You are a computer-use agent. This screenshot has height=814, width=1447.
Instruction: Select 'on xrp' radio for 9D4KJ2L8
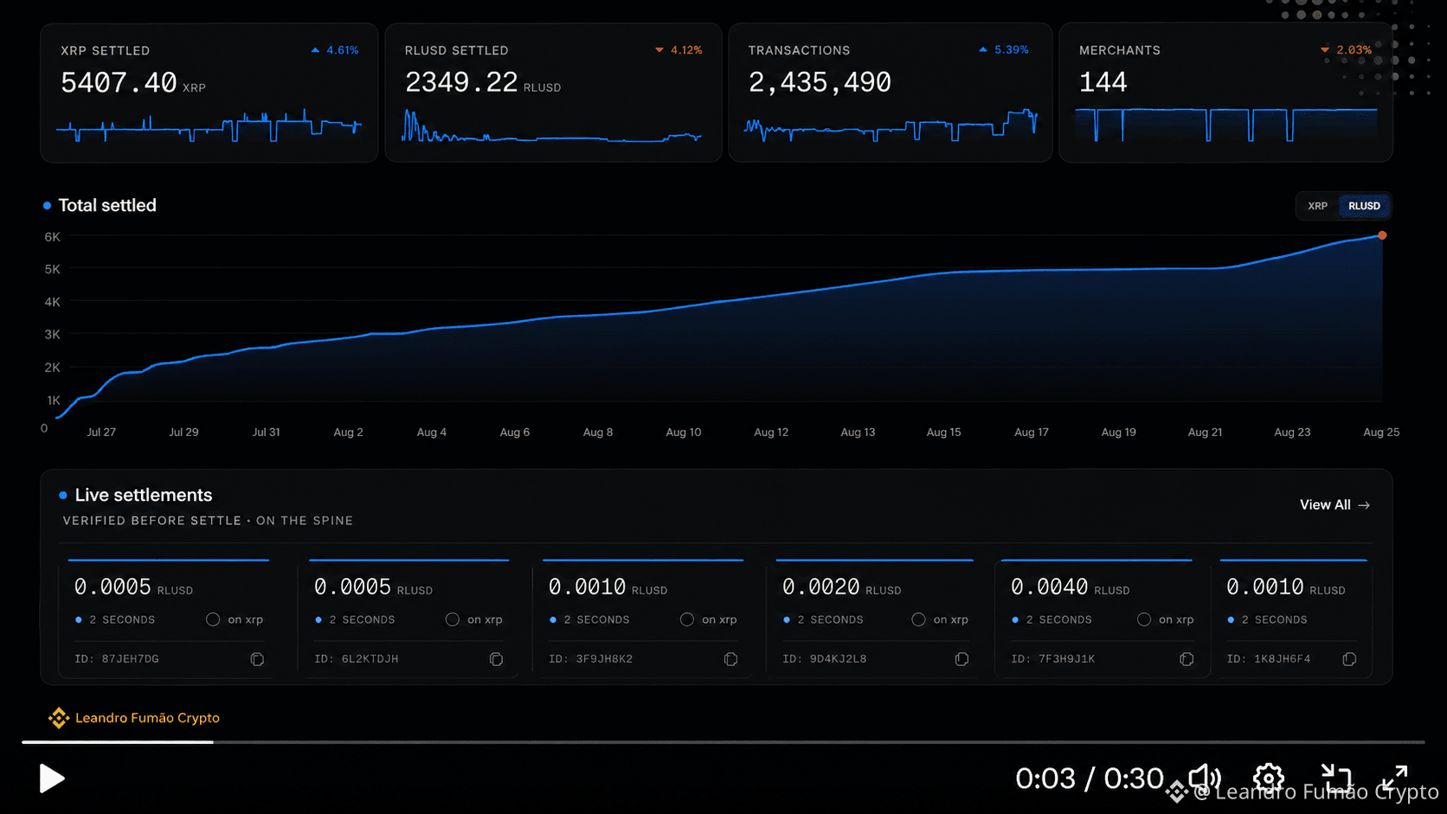point(918,619)
